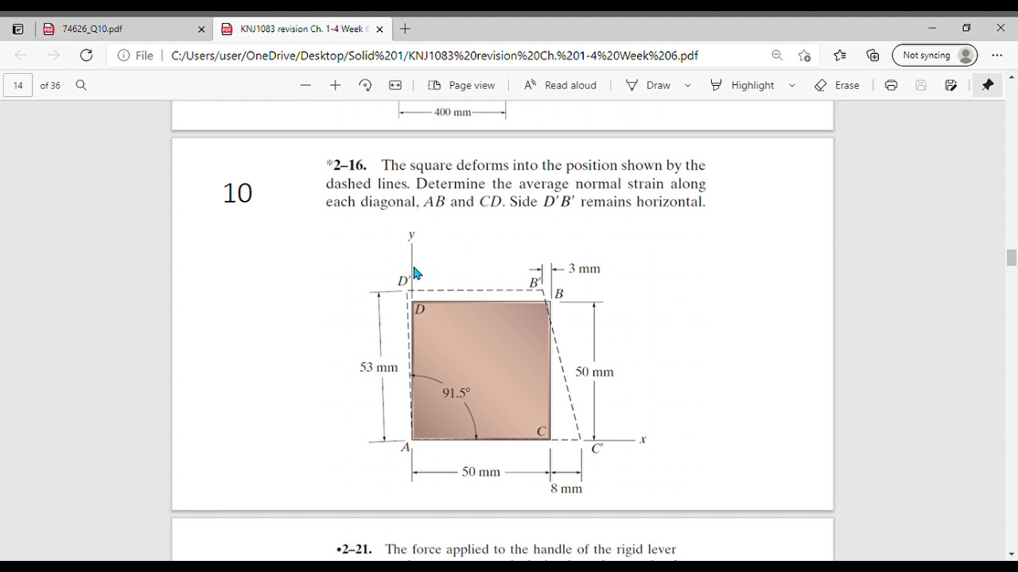Open a new browser tab
The image size is (1018, 572).
[x=406, y=29]
